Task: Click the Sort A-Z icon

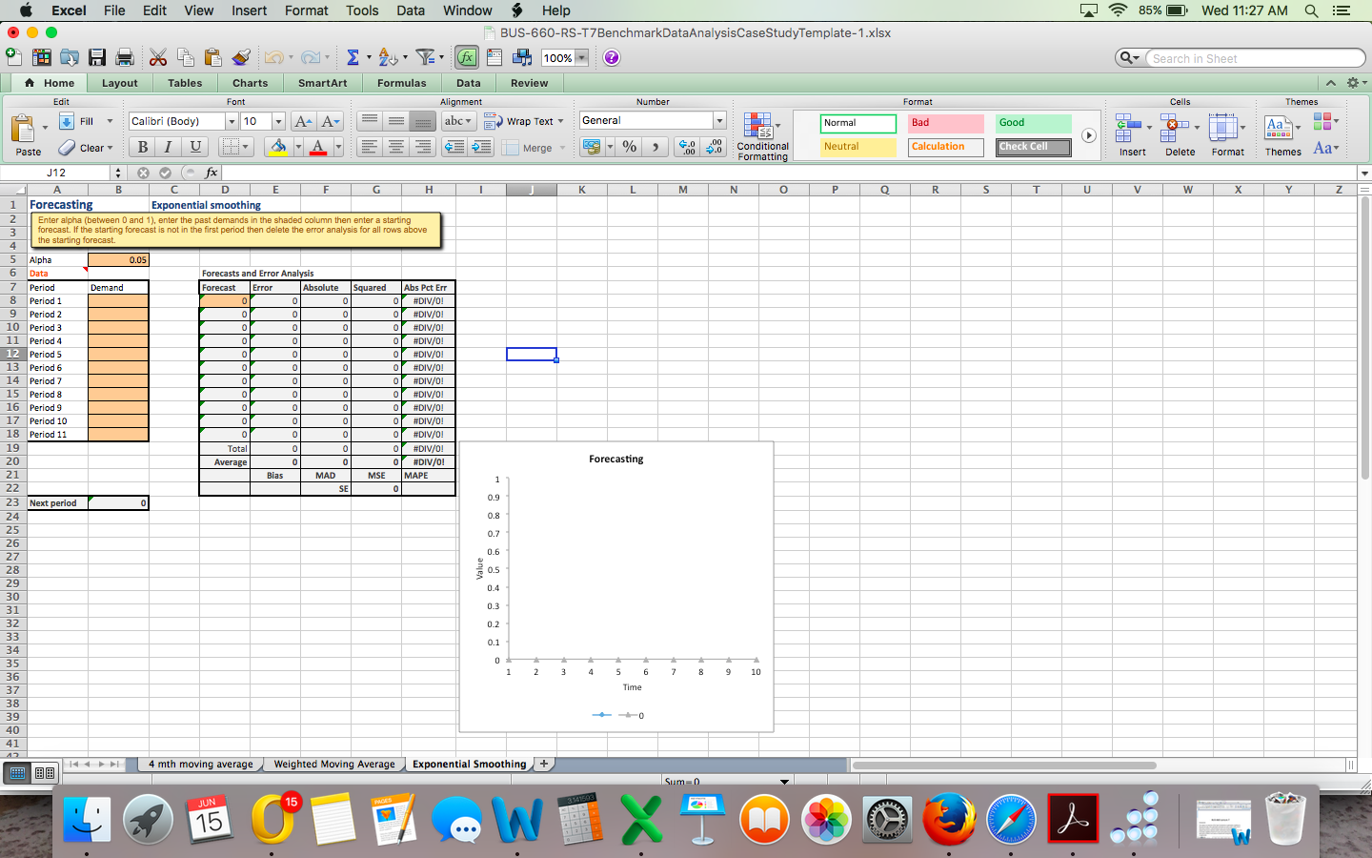Action: pos(387,57)
